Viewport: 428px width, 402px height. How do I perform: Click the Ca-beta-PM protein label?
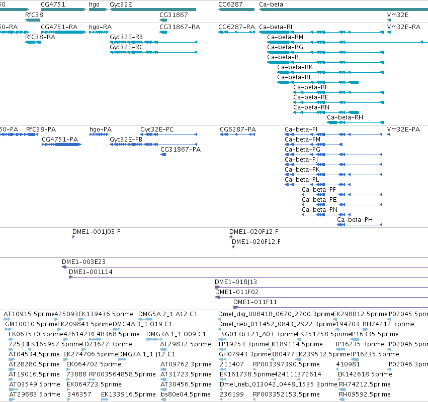[x=302, y=140]
